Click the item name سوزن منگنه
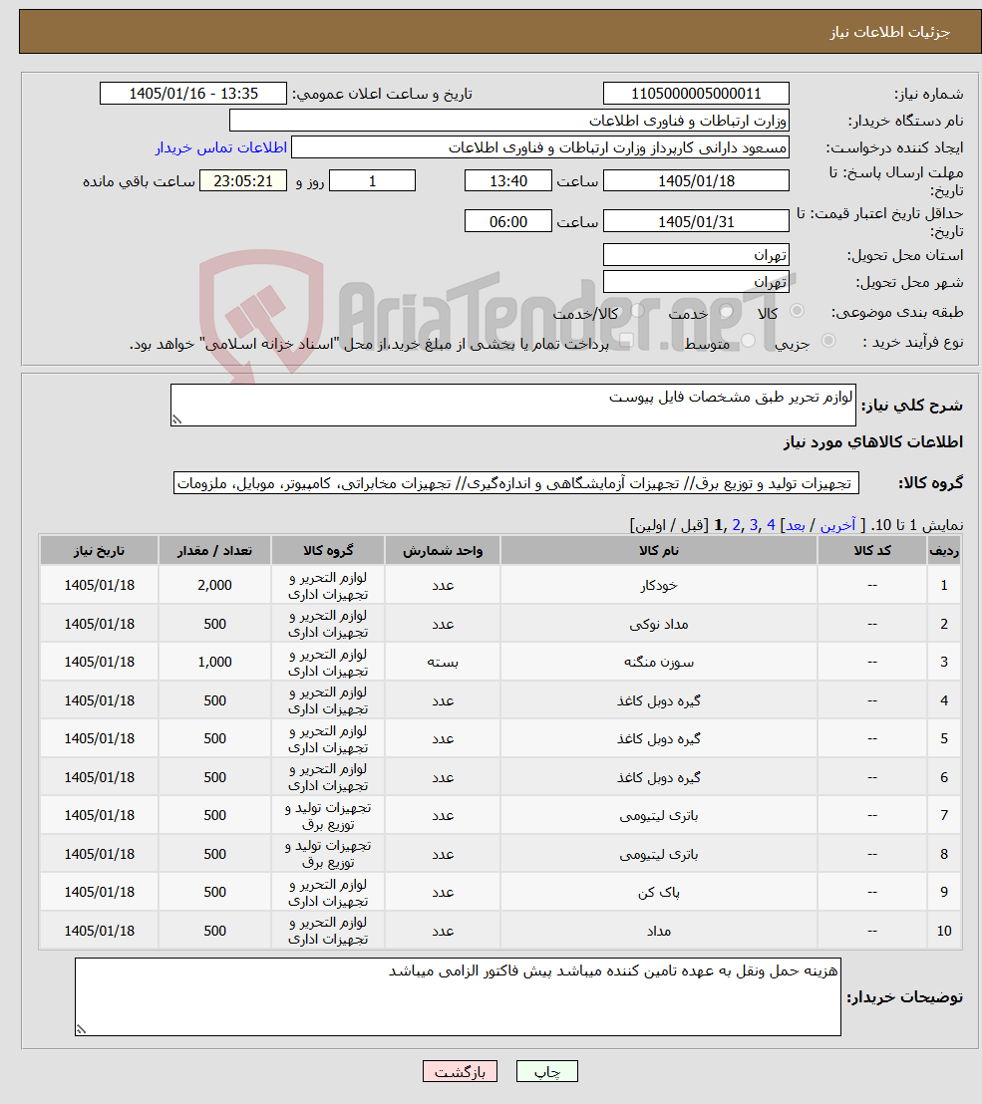 coord(659,662)
